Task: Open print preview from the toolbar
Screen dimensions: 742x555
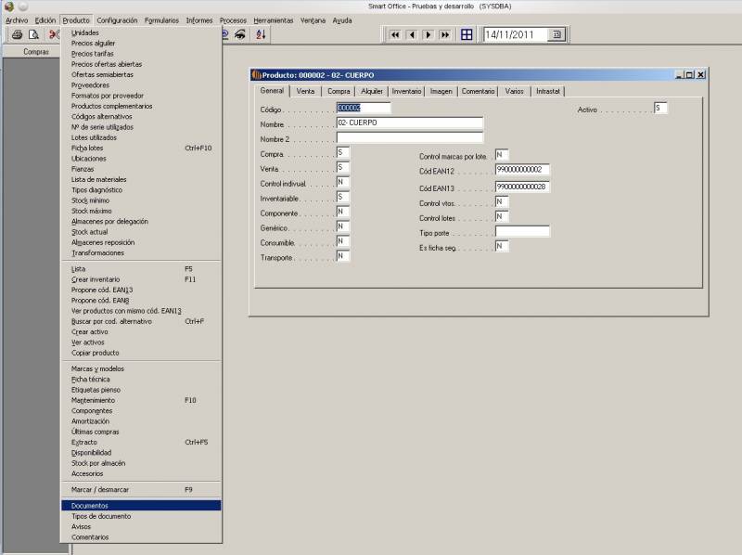Action: tap(33, 34)
